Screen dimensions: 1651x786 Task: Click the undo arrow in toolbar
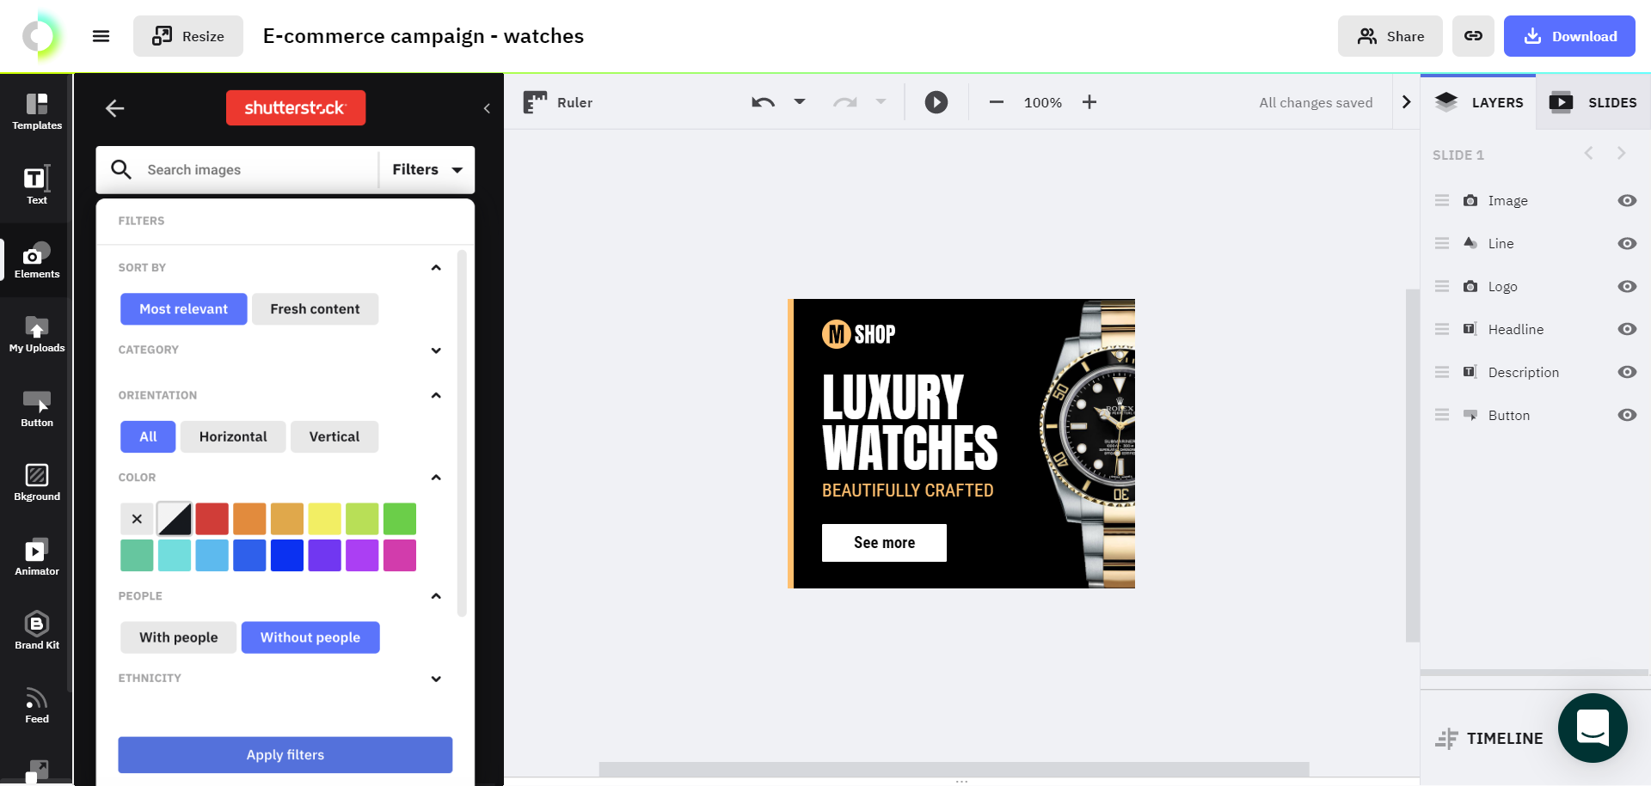coord(763,102)
